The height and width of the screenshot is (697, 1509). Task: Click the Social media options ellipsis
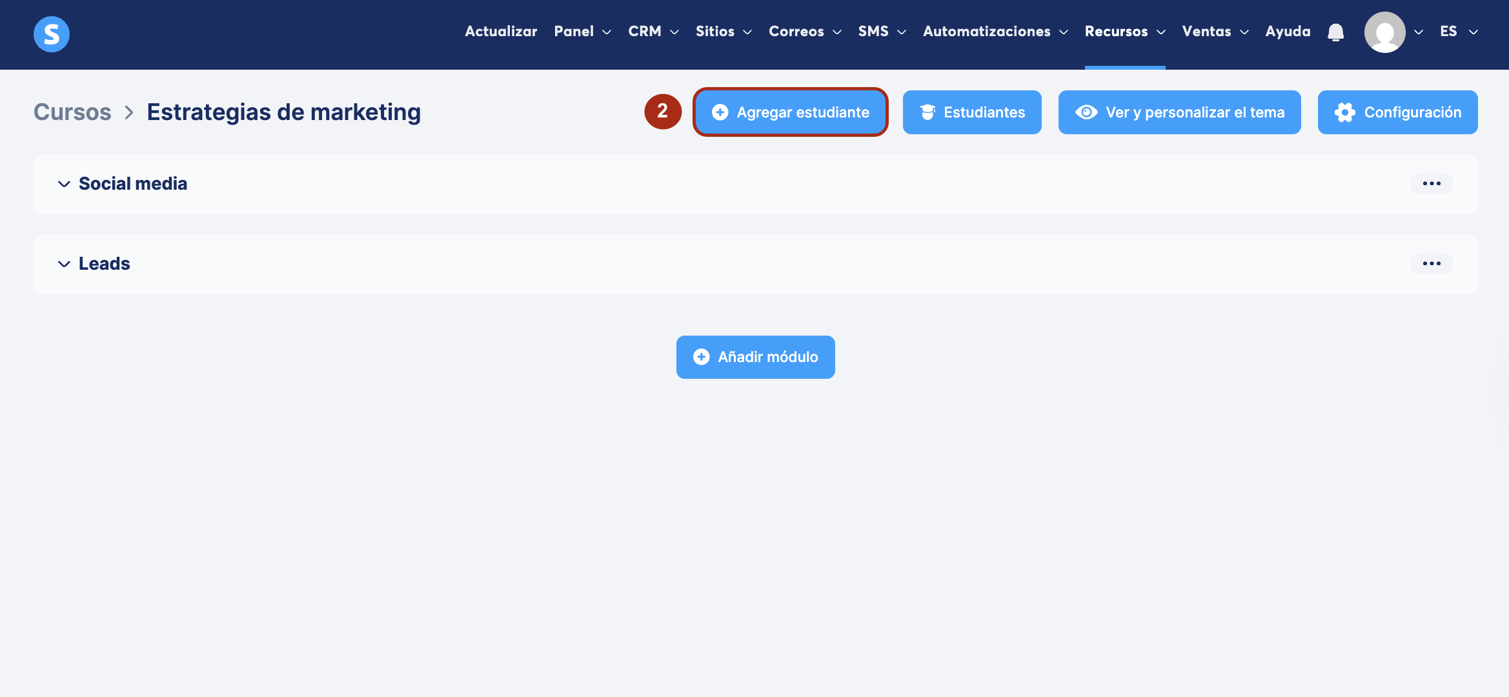click(x=1431, y=183)
